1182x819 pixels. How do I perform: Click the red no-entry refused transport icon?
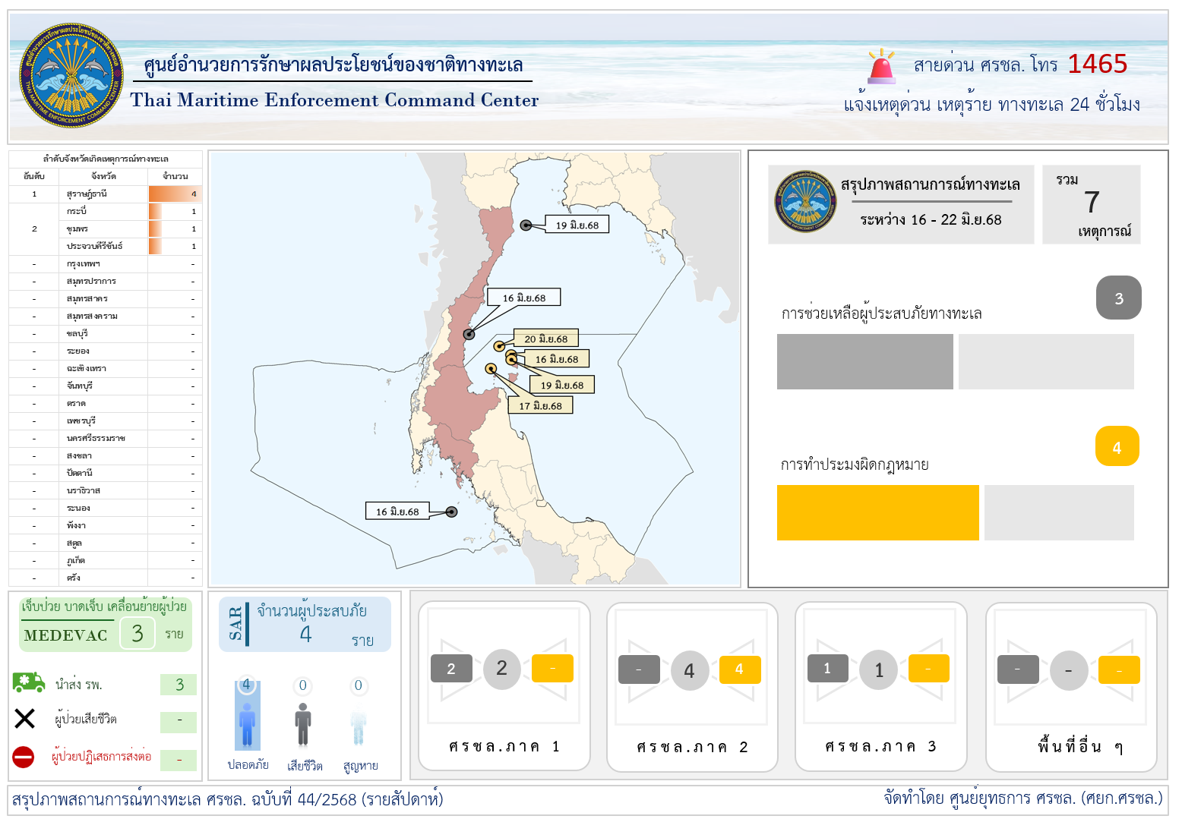24,757
